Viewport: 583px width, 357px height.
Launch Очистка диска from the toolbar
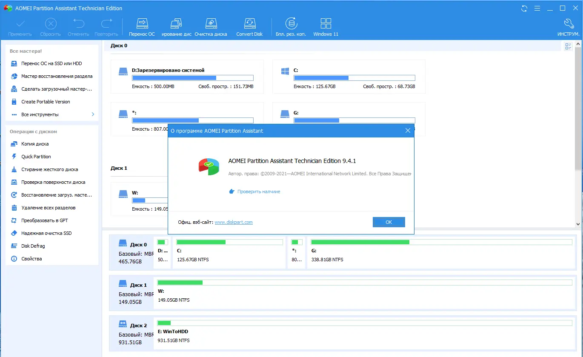(211, 26)
